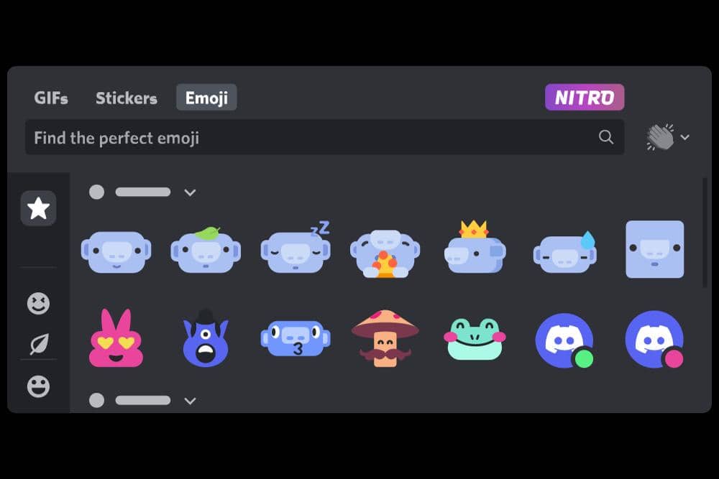The height and width of the screenshot is (479, 719).
Task: Select the Discord logo emoji with green dot
Action: coord(565,340)
